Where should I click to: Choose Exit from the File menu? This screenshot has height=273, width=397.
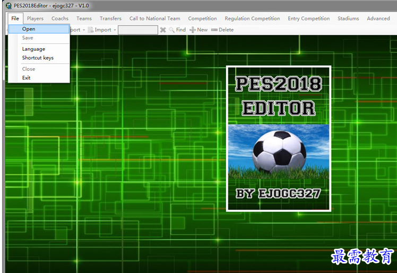click(39, 78)
